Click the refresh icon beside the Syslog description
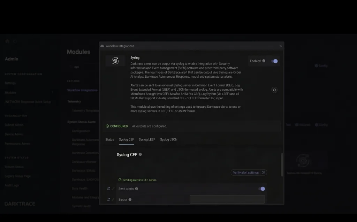The image size is (357, 222). [x=274, y=90]
